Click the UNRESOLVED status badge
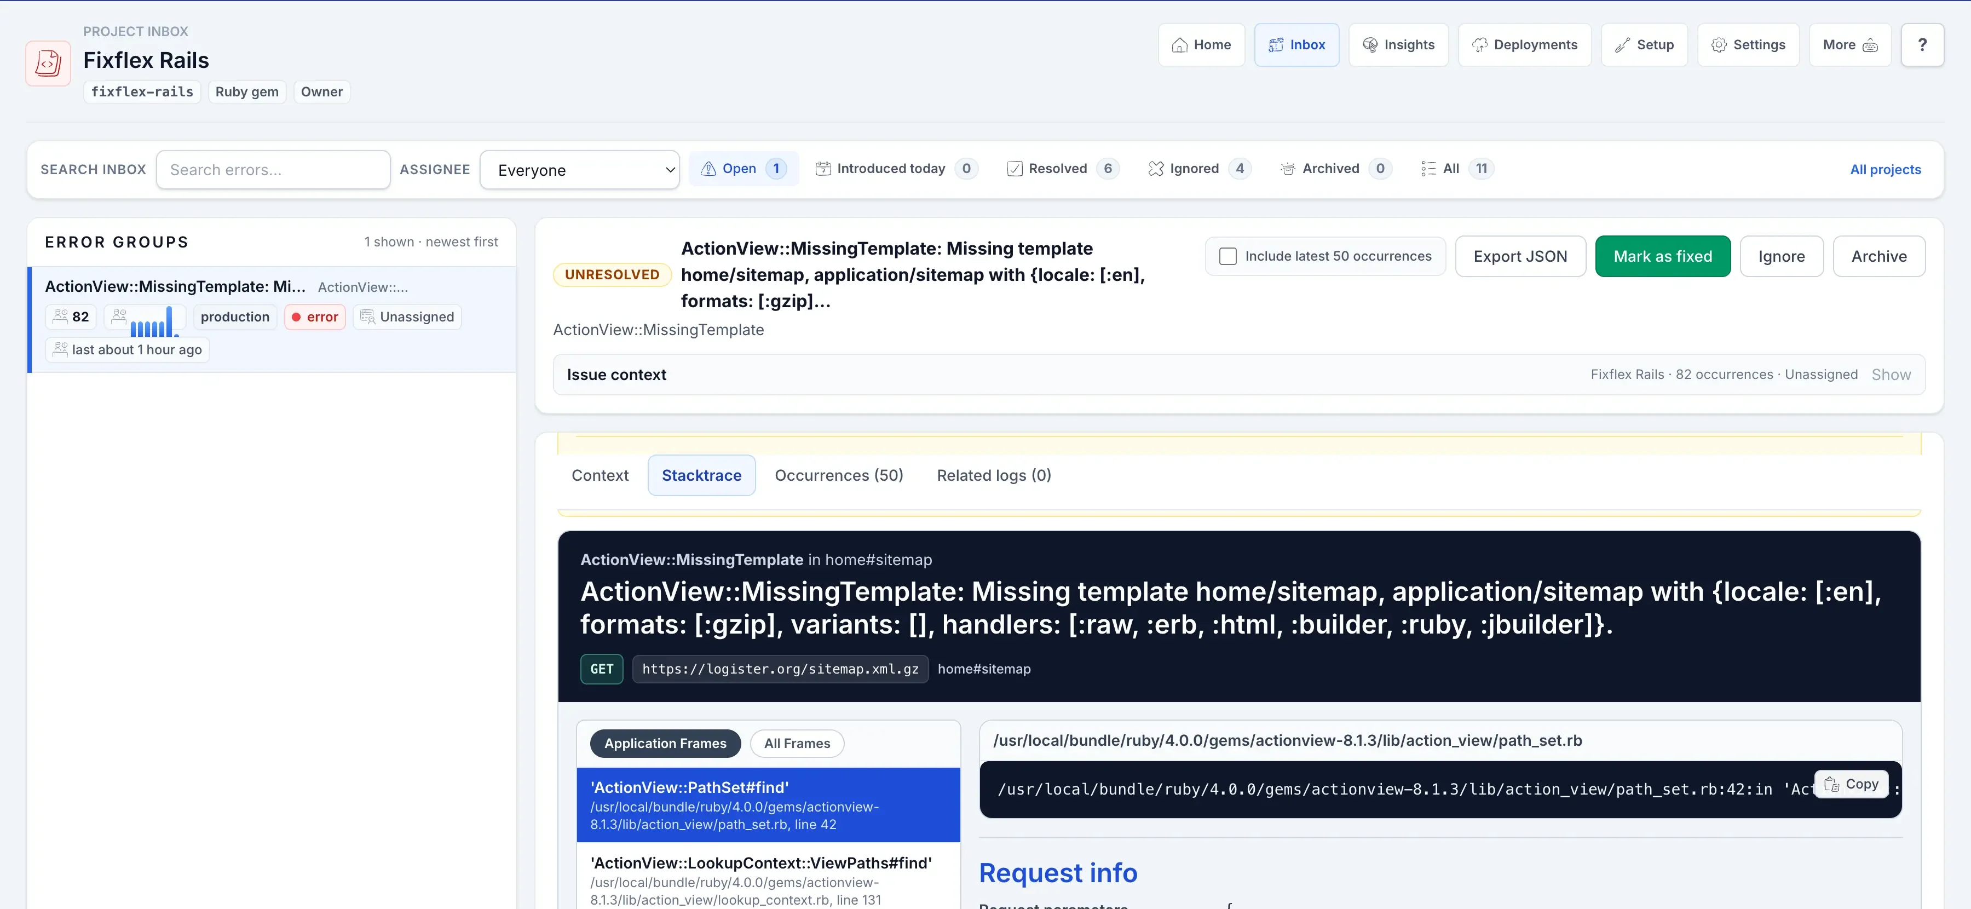Screen dimensions: 1971x909 (x=612, y=275)
